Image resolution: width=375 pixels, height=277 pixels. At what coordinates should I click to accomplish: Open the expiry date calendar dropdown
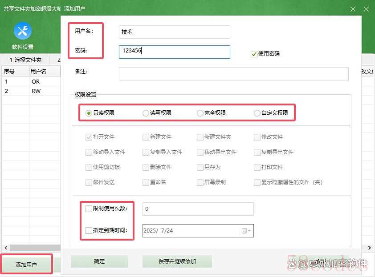coord(246,231)
